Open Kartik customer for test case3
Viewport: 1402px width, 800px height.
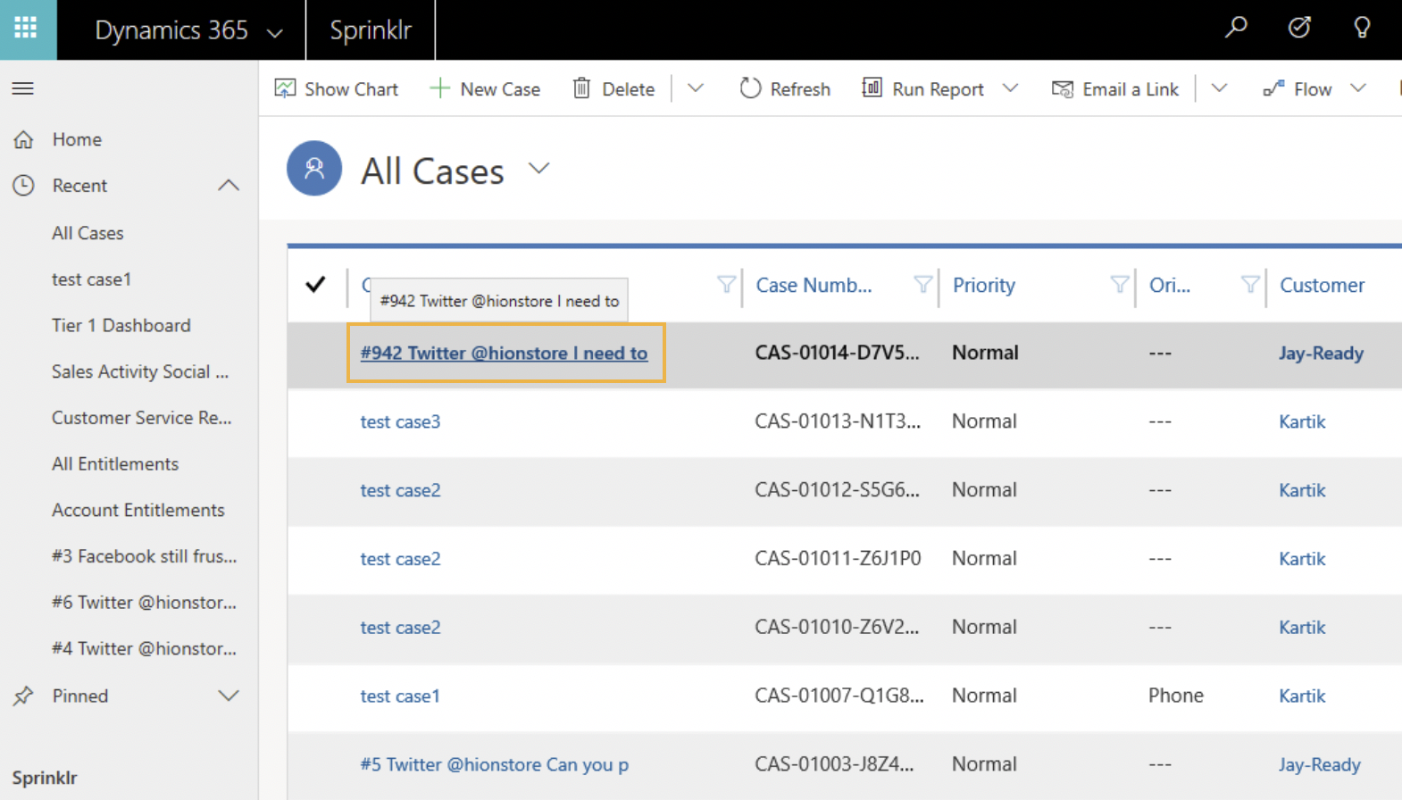[1302, 421]
